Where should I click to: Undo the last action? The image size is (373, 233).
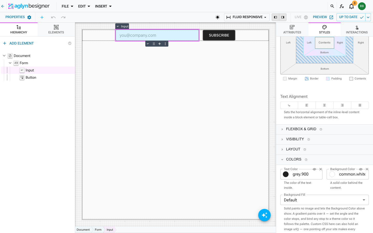point(53,17)
